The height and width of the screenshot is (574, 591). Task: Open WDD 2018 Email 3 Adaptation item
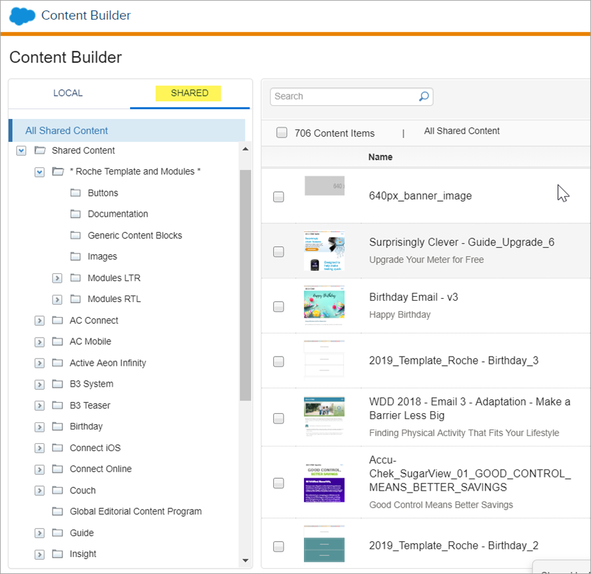[x=470, y=408]
